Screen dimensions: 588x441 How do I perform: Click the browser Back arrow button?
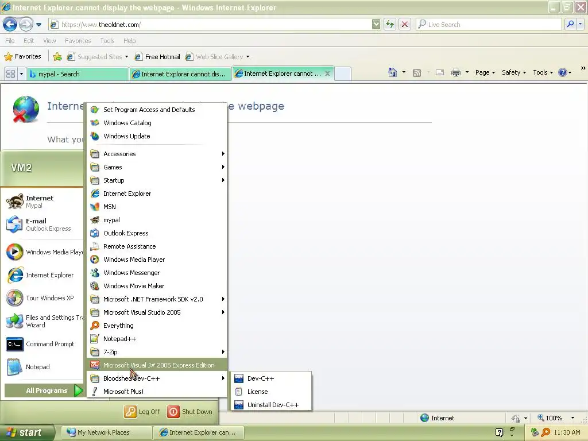coord(10,25)
